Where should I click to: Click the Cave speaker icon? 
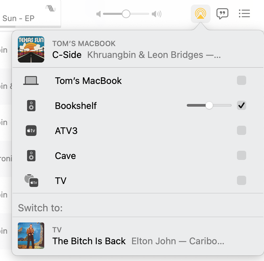tap(31, 156)
